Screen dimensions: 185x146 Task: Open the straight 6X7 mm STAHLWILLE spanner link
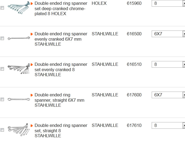pos(59,100)
